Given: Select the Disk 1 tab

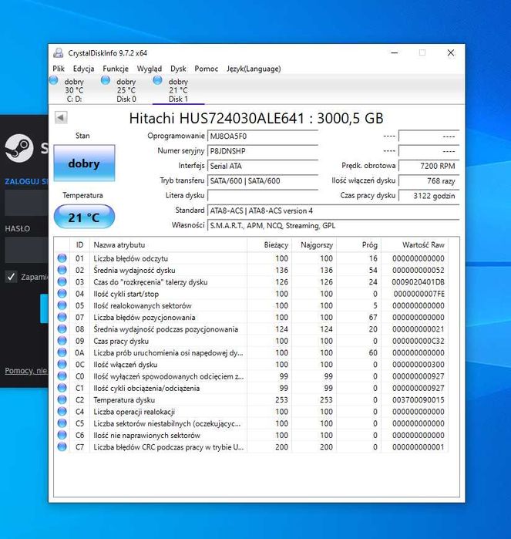Looking at the screenshot, I should [178, 90].
